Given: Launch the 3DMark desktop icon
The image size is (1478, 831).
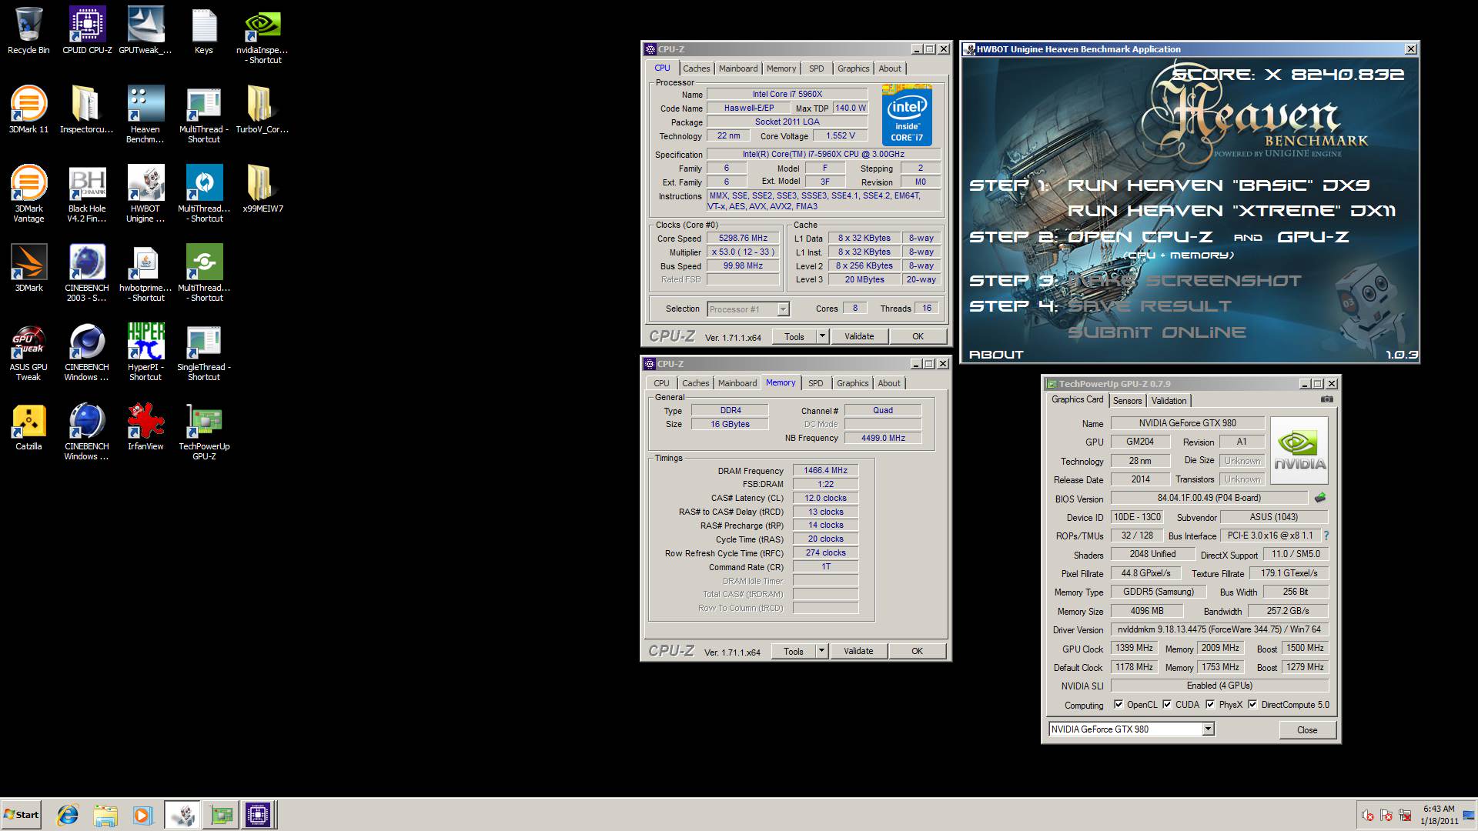Looking at the screenshot, I should click(28, 269).
